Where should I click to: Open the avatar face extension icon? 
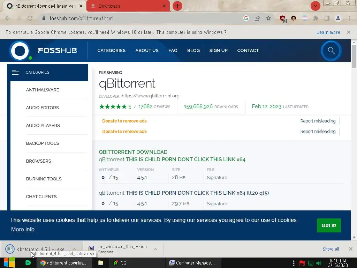click(294, 18)
